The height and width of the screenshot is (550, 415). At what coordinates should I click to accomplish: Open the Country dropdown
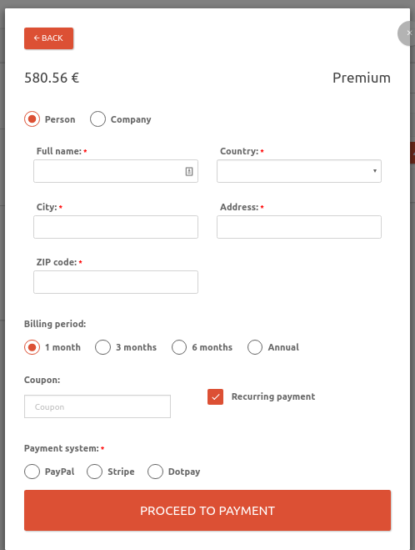[299, 171]
